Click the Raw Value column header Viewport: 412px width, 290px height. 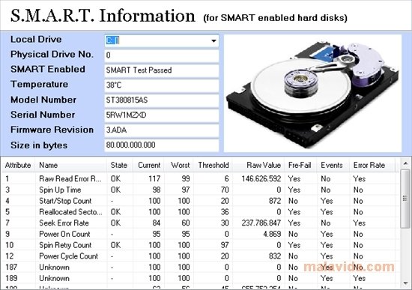pyautogui.click(x=258, y=165)
